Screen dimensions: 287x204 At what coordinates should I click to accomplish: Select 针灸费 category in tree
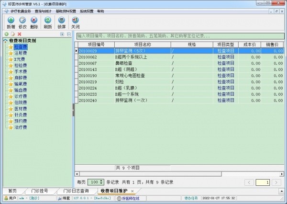tap(21, 115)
